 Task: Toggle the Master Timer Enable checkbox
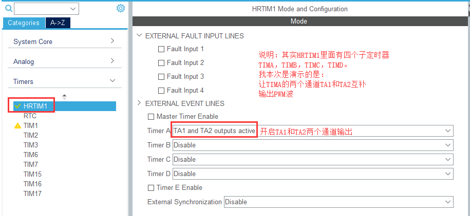pyautogui.click(x=151, y=117)
